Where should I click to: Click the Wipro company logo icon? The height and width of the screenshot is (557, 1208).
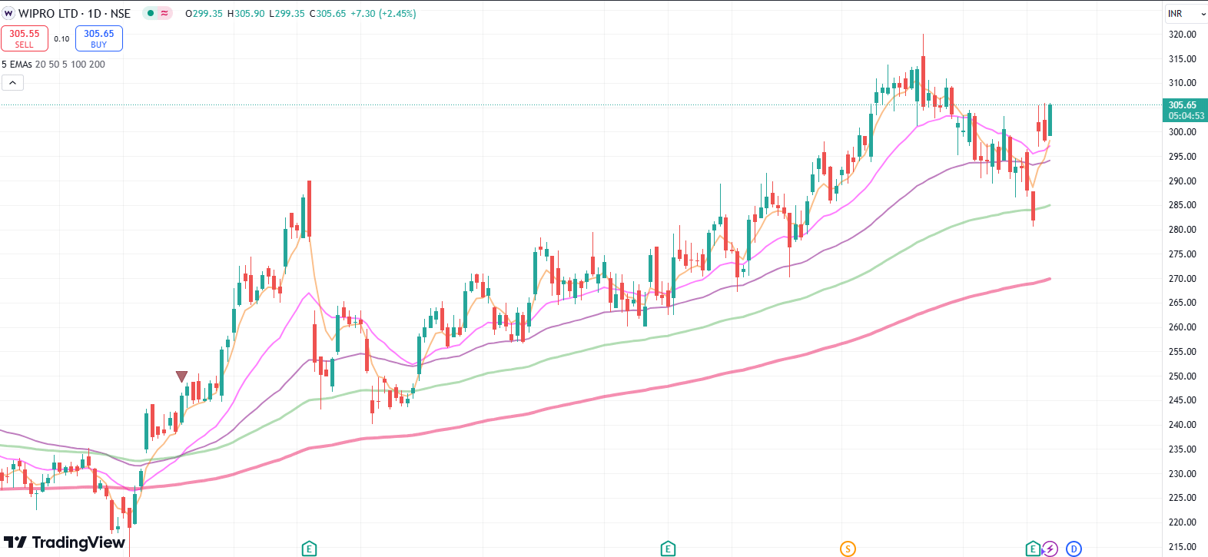click(9, 13)
